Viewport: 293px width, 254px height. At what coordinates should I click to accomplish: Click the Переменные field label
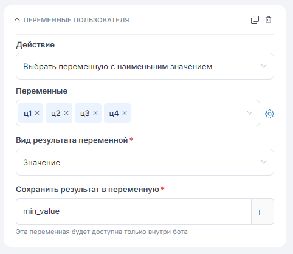click(x=41, y=91)
